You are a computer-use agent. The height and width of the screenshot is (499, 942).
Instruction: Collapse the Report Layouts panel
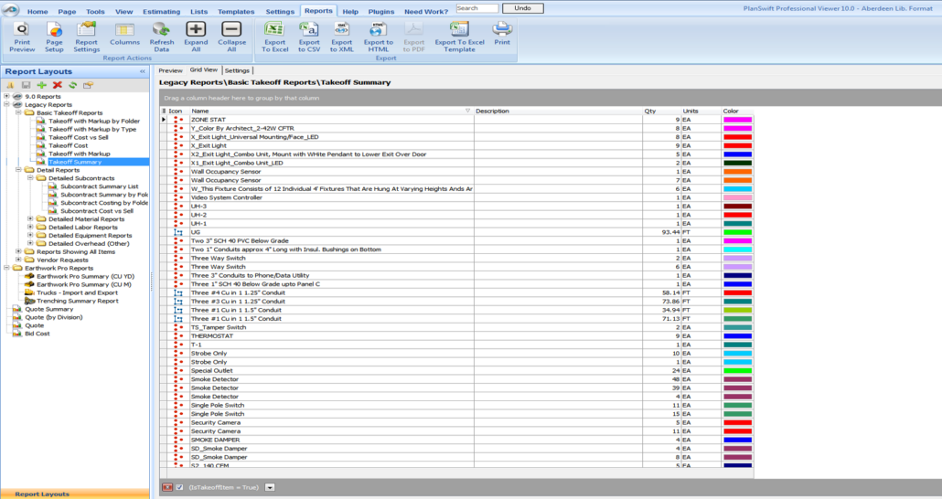click(142, 71)
